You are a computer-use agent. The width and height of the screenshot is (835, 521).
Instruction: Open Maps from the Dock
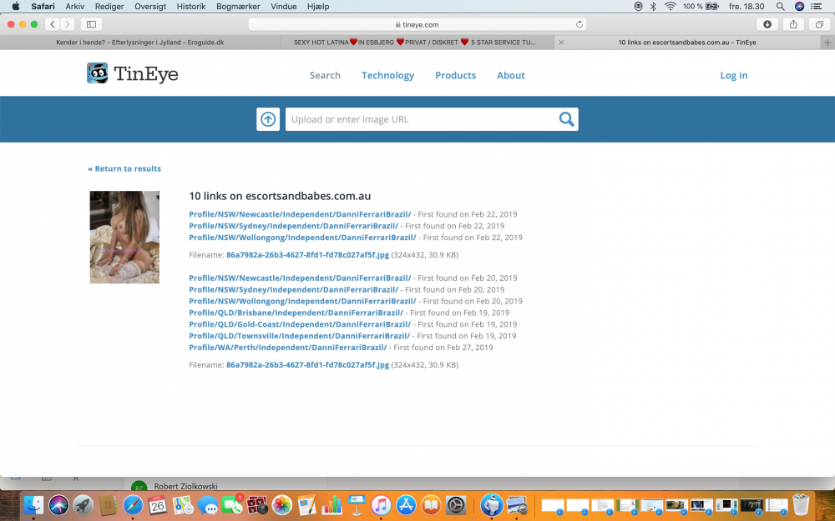pyautogui.click(x=183, y=504)
